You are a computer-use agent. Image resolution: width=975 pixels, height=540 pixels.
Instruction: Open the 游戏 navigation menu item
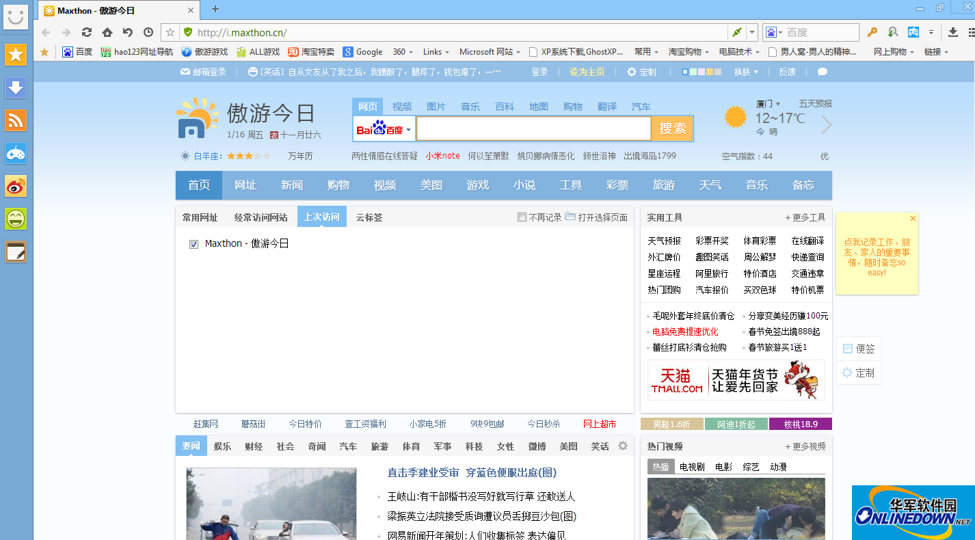click(x=478, y=185)
